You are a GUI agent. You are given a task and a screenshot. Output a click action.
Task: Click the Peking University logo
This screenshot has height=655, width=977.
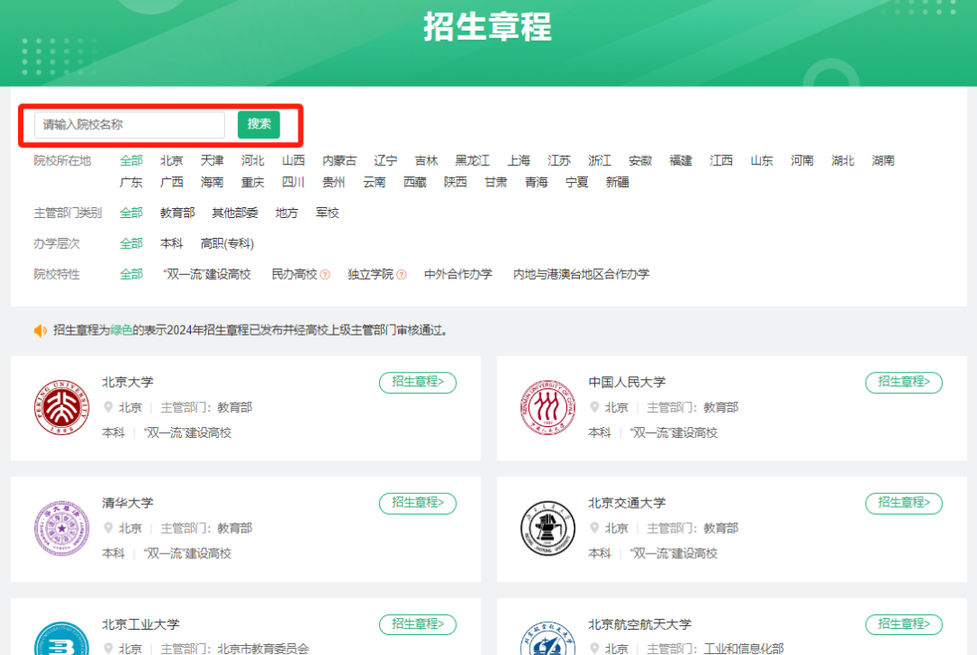click(62, 408)
